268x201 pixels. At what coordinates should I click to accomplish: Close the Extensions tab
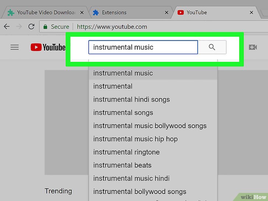[x=166, y=13]
